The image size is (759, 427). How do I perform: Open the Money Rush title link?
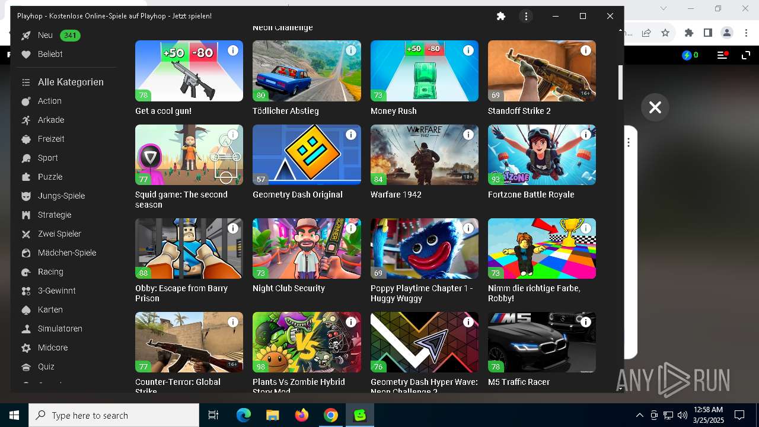[394, 111]
